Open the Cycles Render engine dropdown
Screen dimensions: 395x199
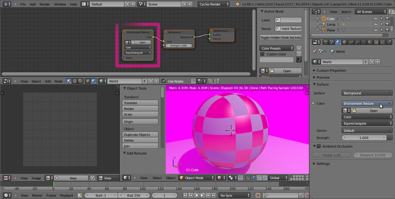[x=214, y=4]
